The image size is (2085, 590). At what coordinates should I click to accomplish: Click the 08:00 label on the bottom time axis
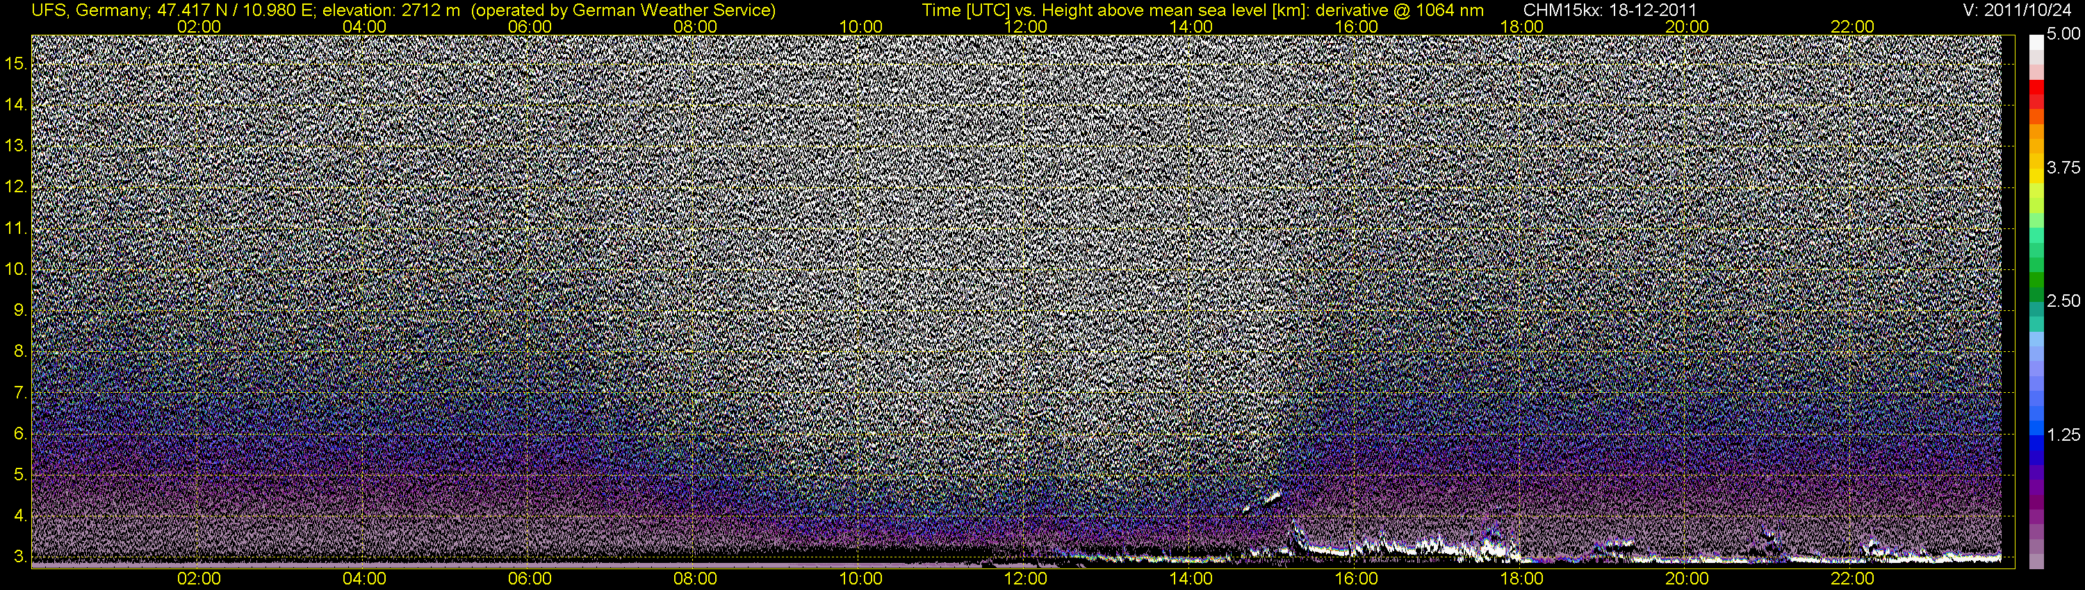coord(694,579)
